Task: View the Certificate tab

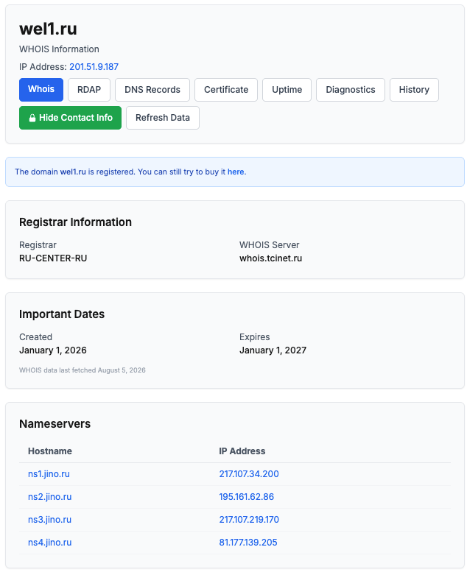Action: coord(226,90)
